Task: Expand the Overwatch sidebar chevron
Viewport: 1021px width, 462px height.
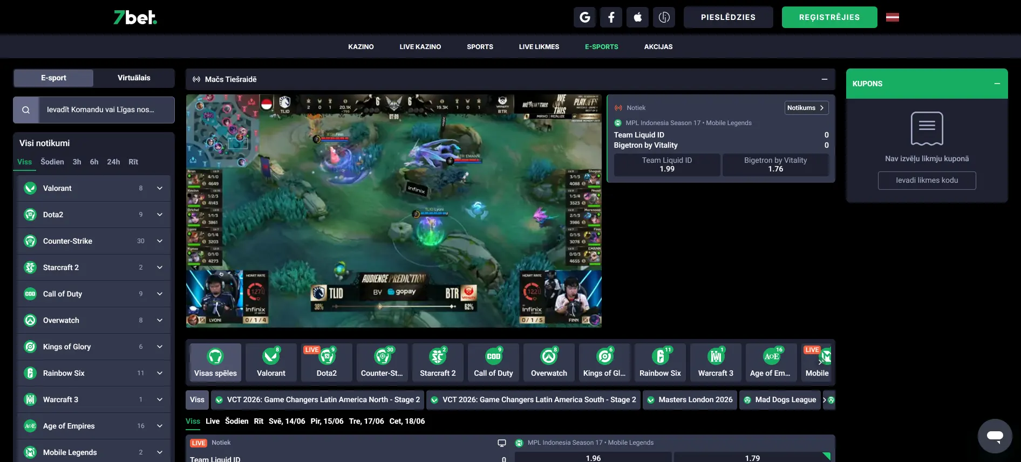Action: (160, 320)
